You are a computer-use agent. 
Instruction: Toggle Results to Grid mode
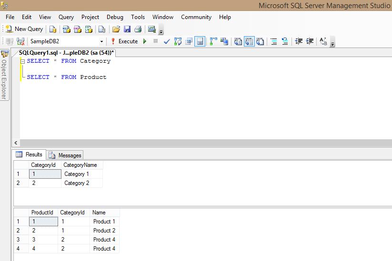tap(249, 41)
